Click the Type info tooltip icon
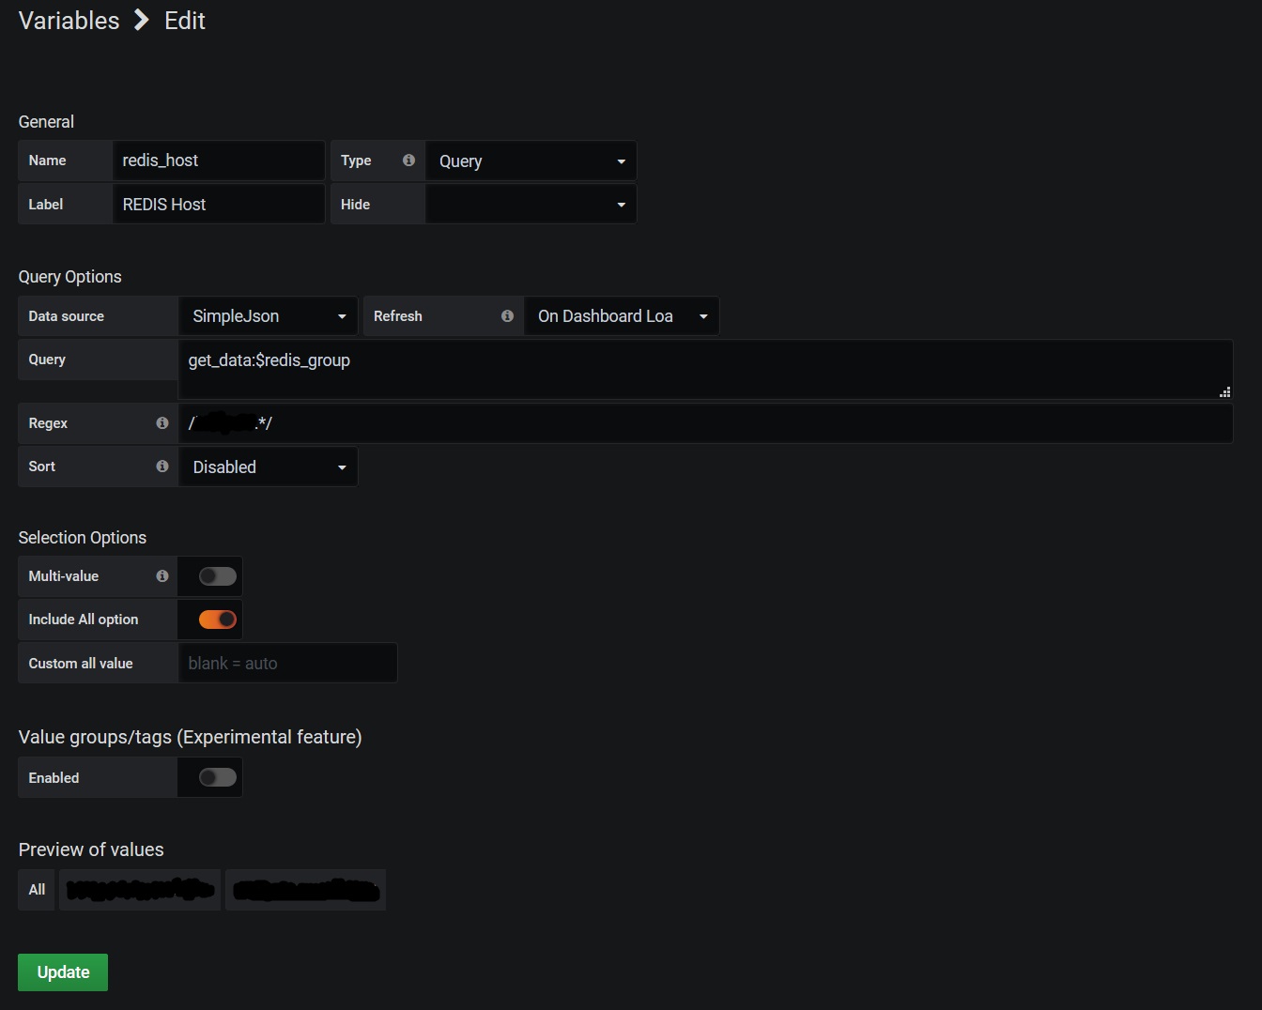 point(409,160)
